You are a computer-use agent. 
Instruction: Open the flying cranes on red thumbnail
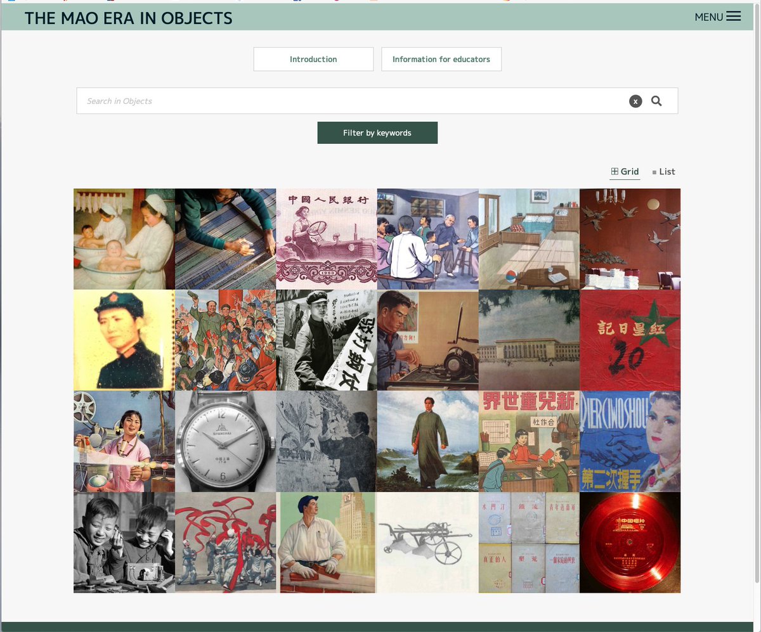point(630,239)
